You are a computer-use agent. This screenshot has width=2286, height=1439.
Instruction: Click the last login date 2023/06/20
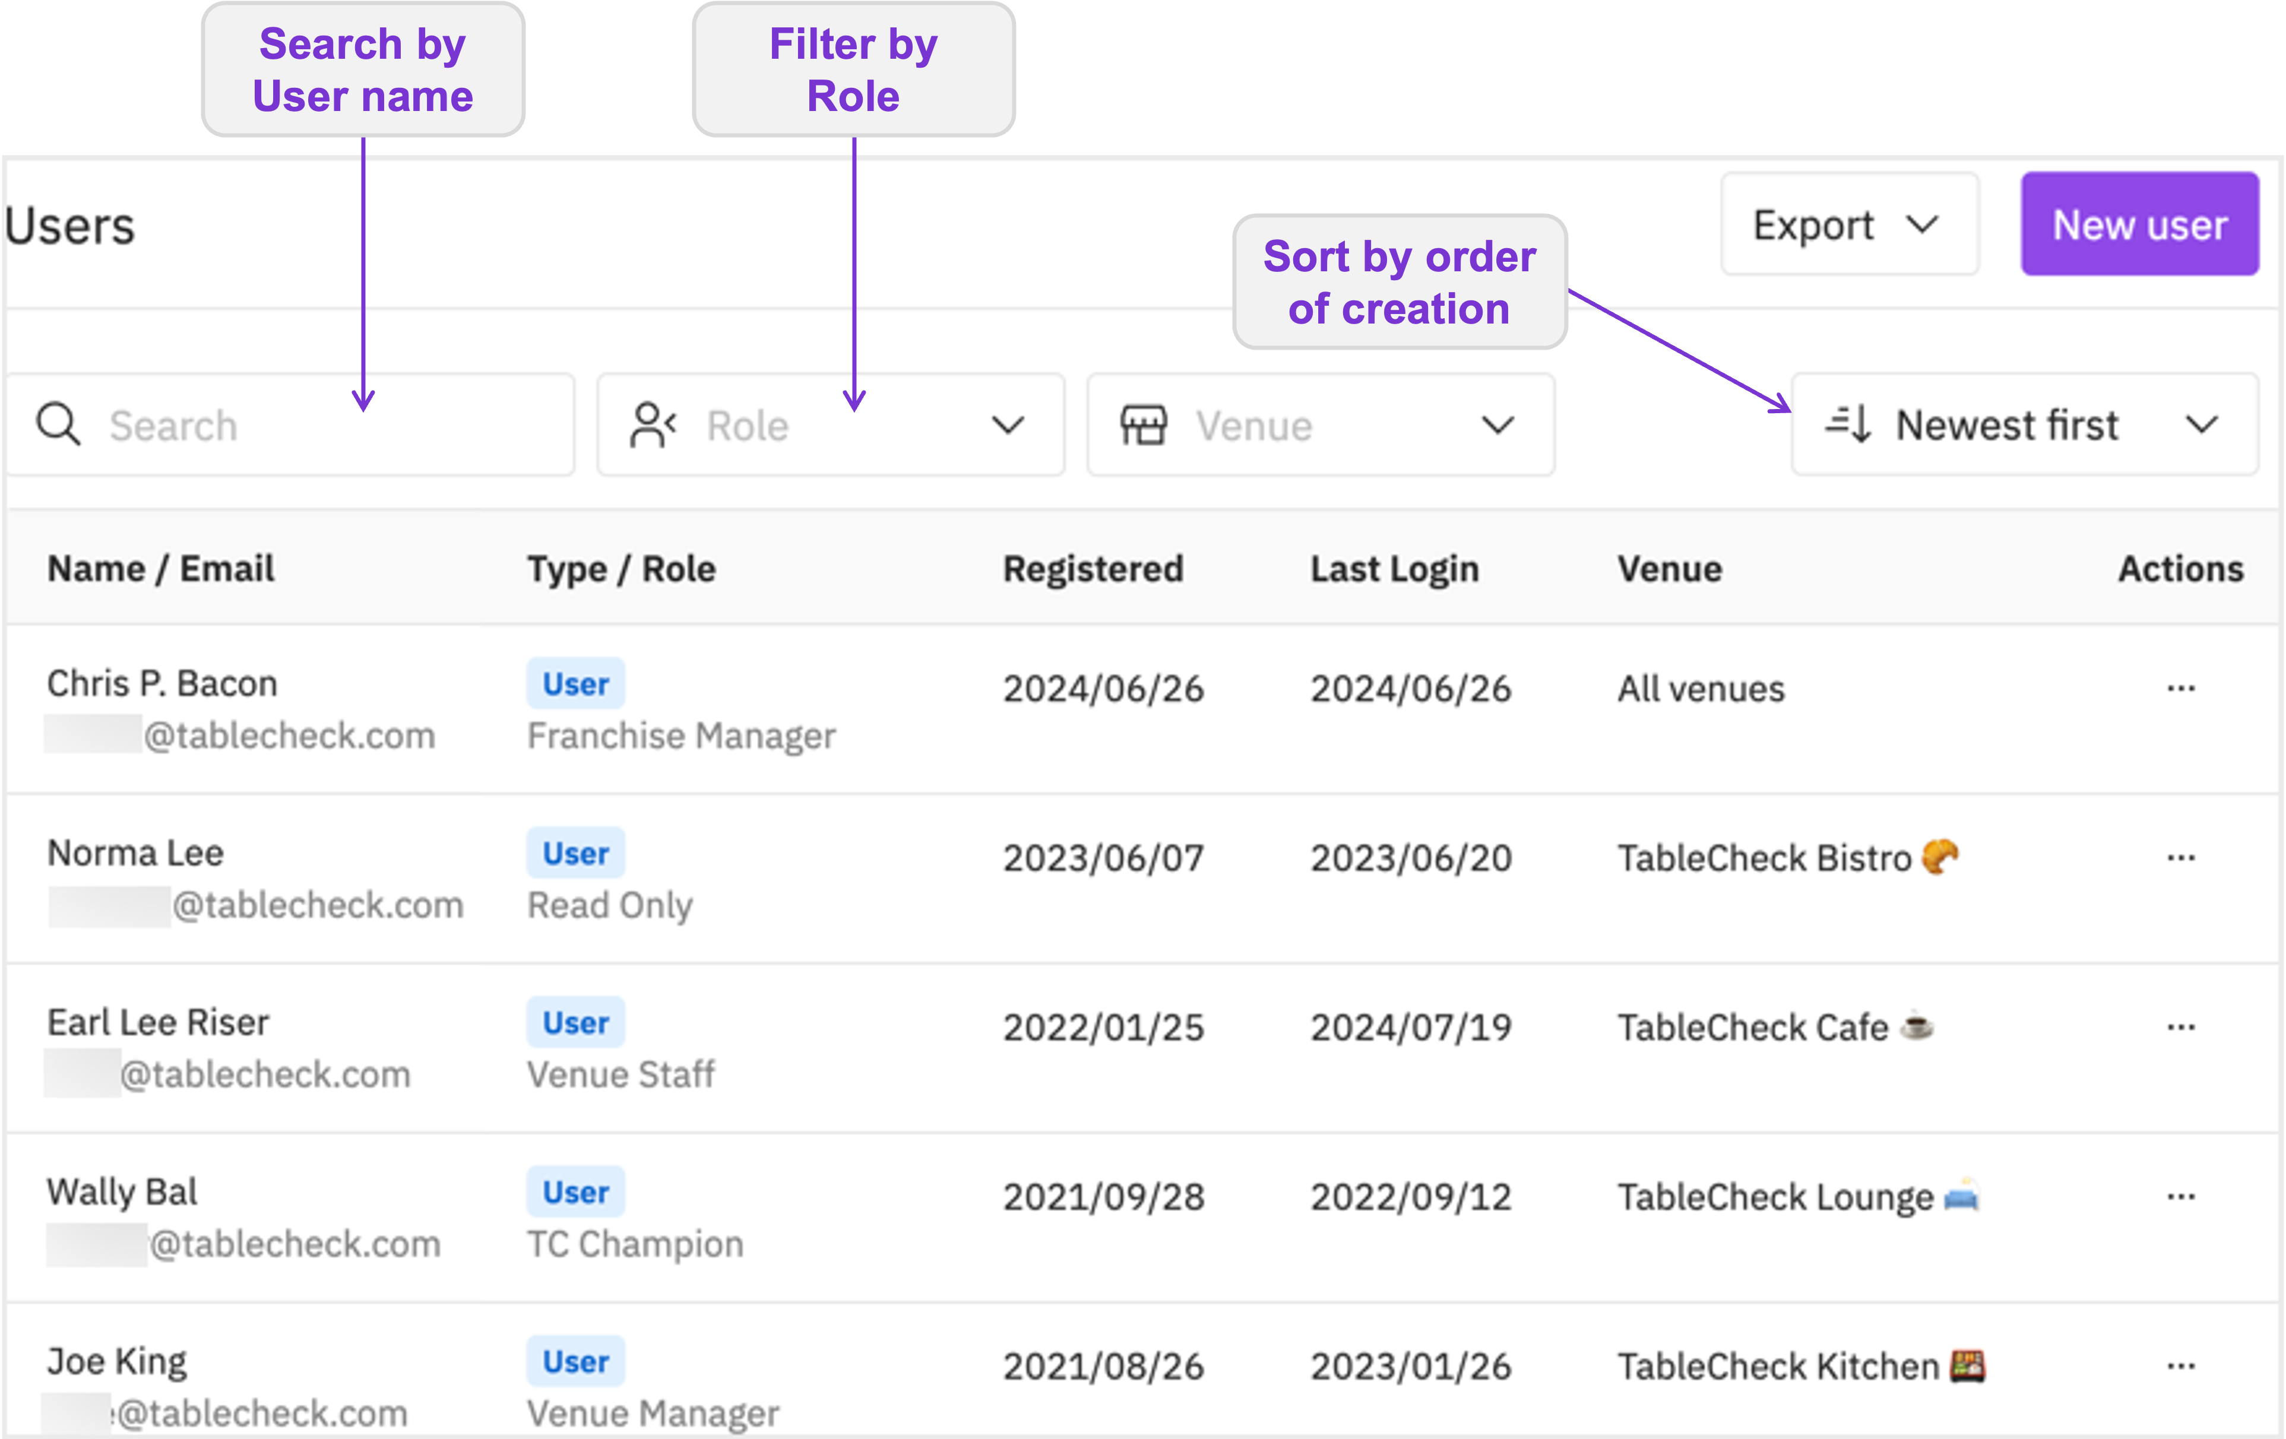click(1411, 858)
